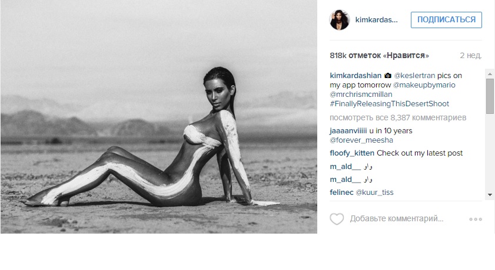Click the ПОДПИСАТЬСЯ follow button
Image resolution: width=495 pixels, height=270 pixels.
[x=446, y=20]
